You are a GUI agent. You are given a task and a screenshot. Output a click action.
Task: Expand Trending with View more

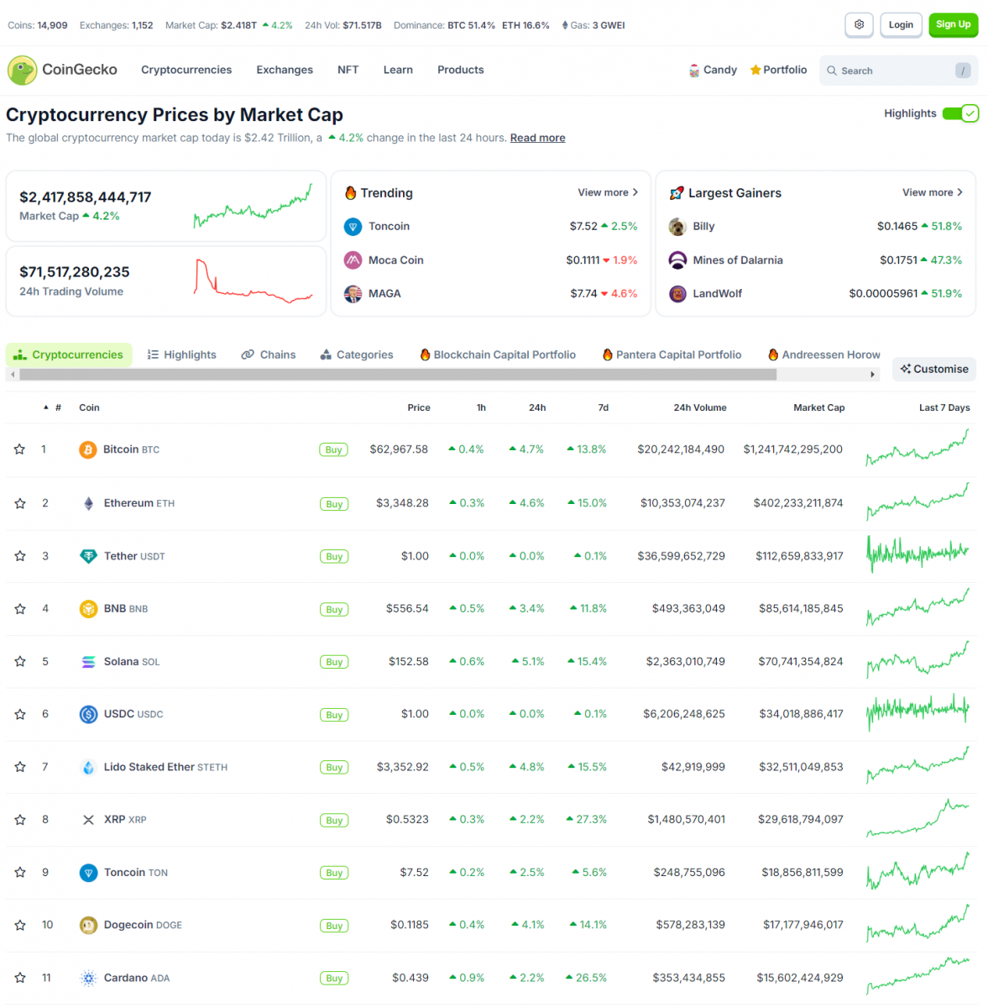coord(608,193)
